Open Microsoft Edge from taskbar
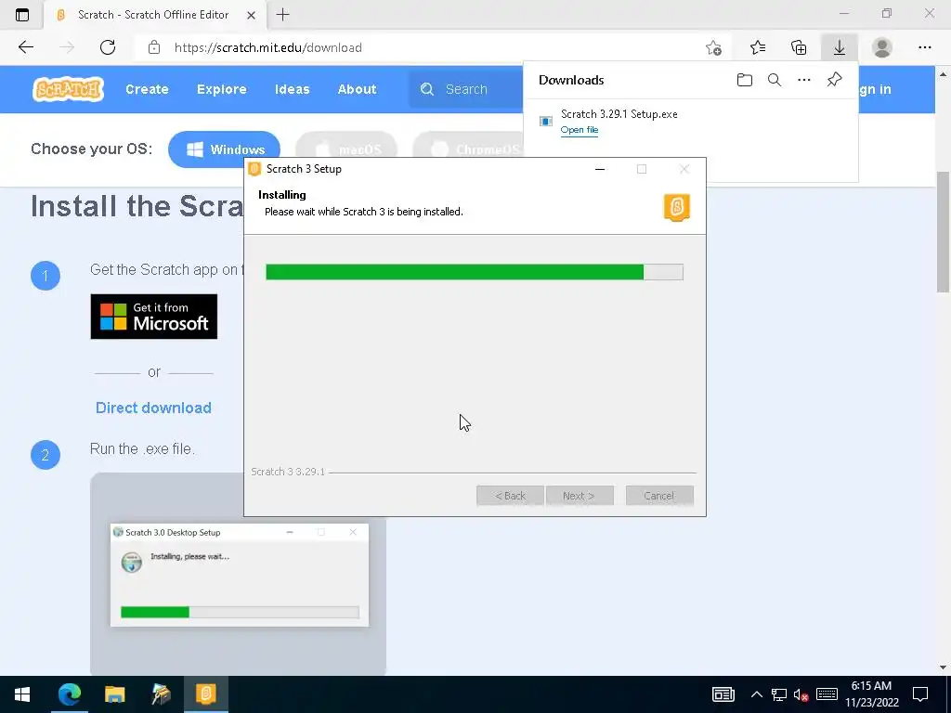This screenshot has height=713, width=951. tap(69, 694)
